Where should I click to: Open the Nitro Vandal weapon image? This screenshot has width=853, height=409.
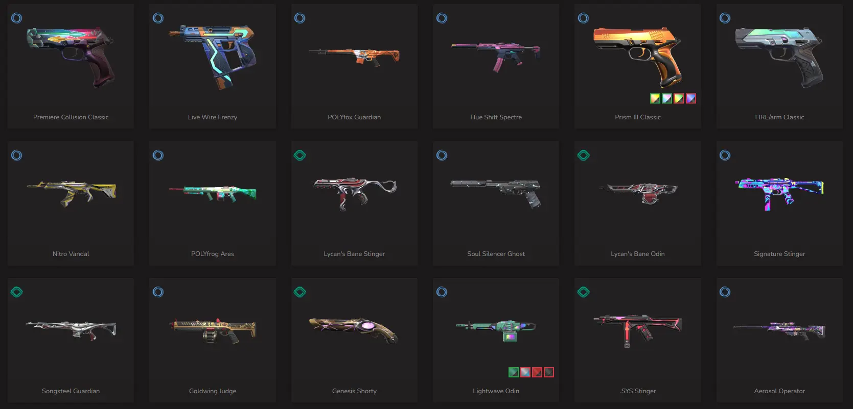point(71,194)
